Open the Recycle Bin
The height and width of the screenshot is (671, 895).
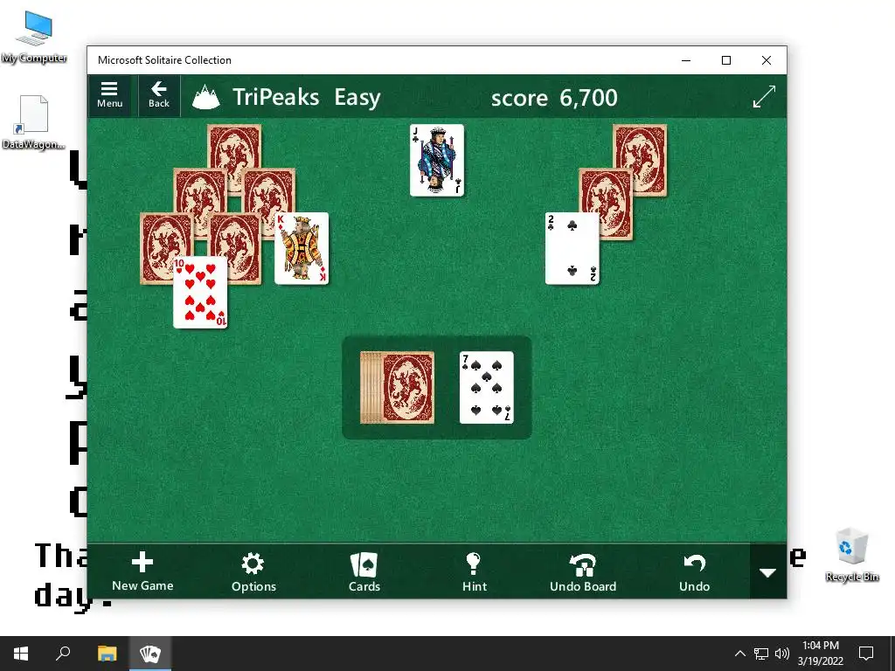tap(851, 555)
